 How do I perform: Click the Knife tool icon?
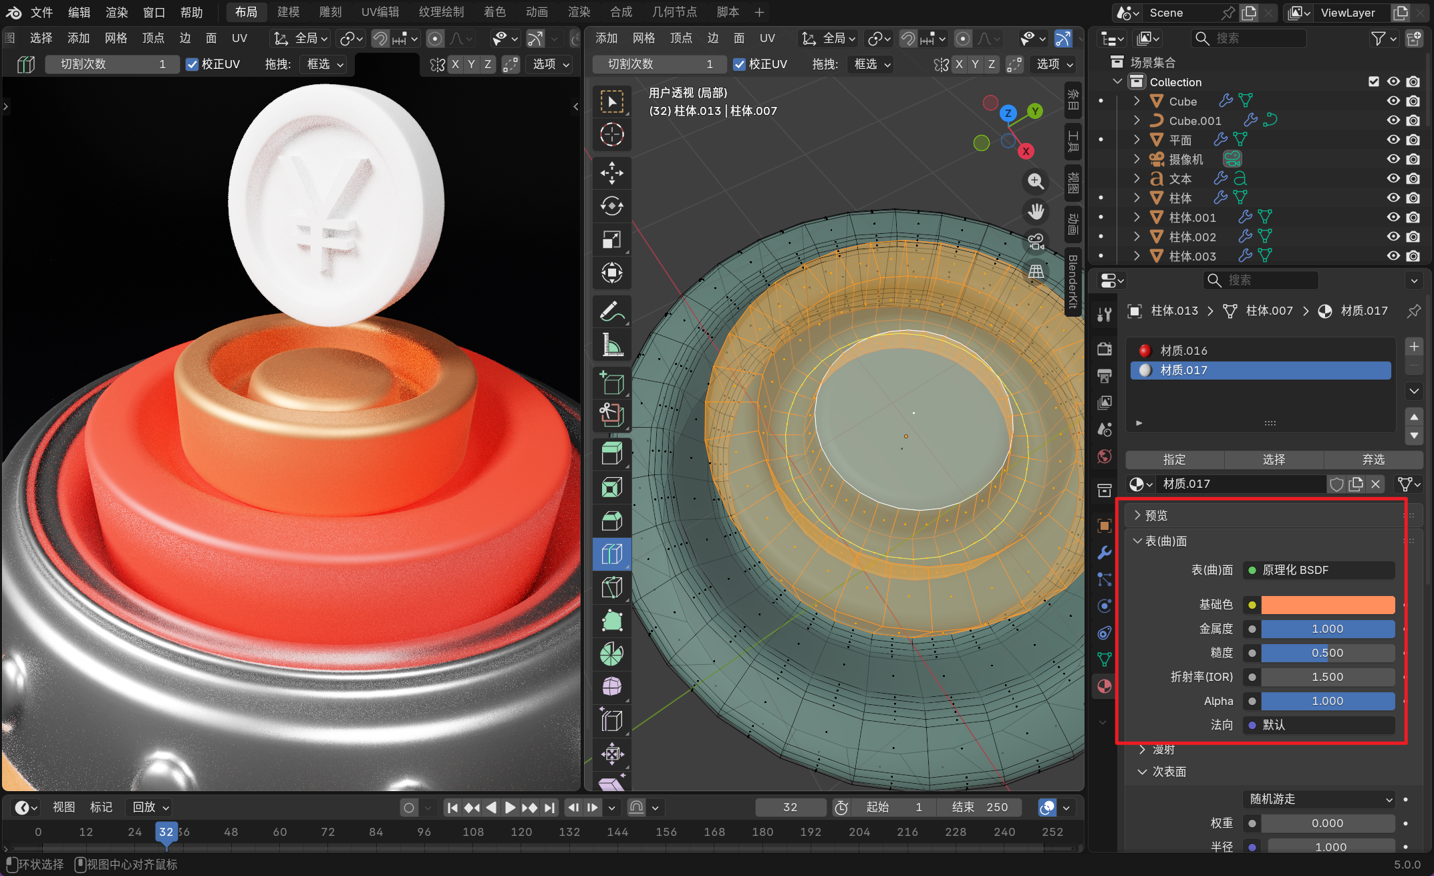[x=611, y=587]
